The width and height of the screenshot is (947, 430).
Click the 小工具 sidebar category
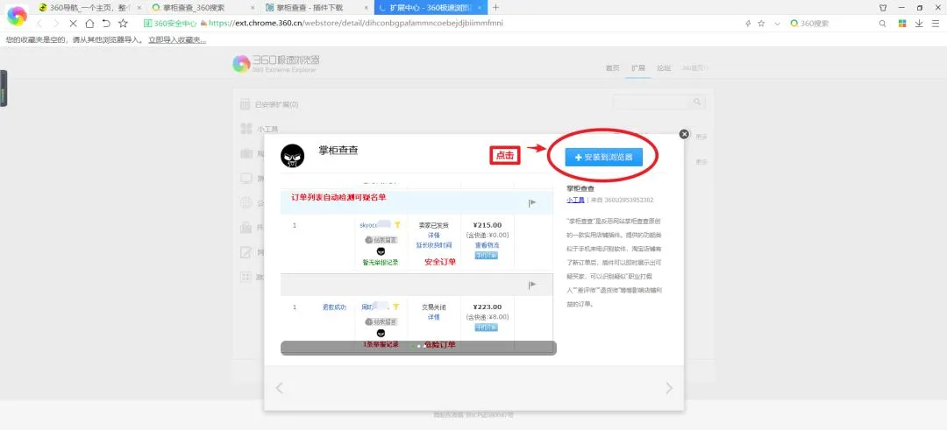261,129
